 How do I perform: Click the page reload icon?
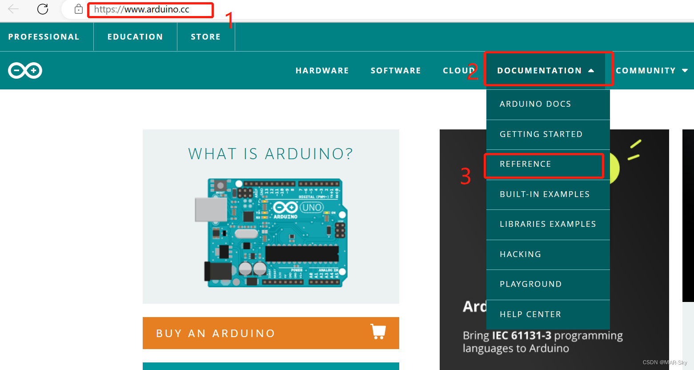(42, 9)
